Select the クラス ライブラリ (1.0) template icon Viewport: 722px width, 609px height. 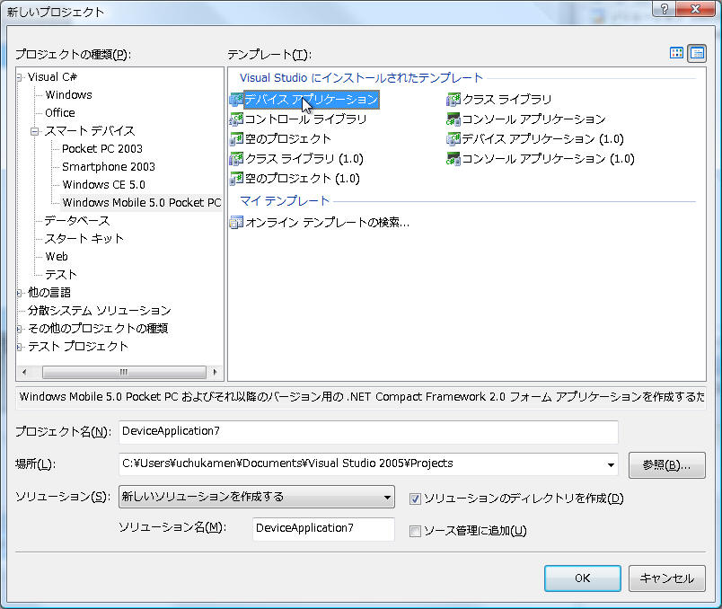tap(236, 159)
